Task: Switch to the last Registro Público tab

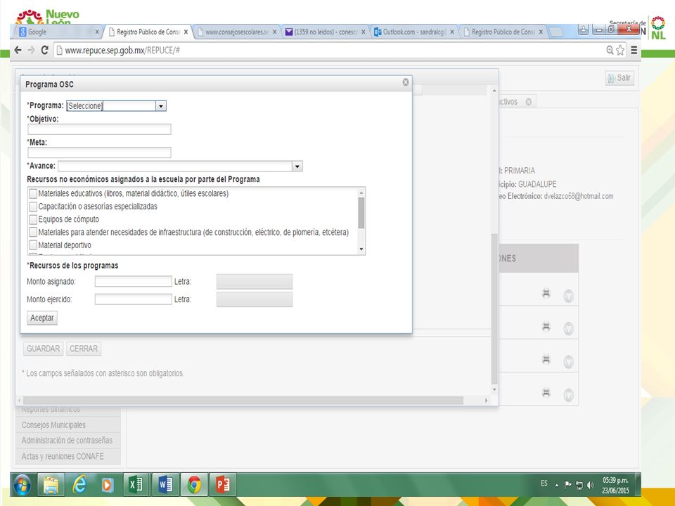Action: point(503,32)
